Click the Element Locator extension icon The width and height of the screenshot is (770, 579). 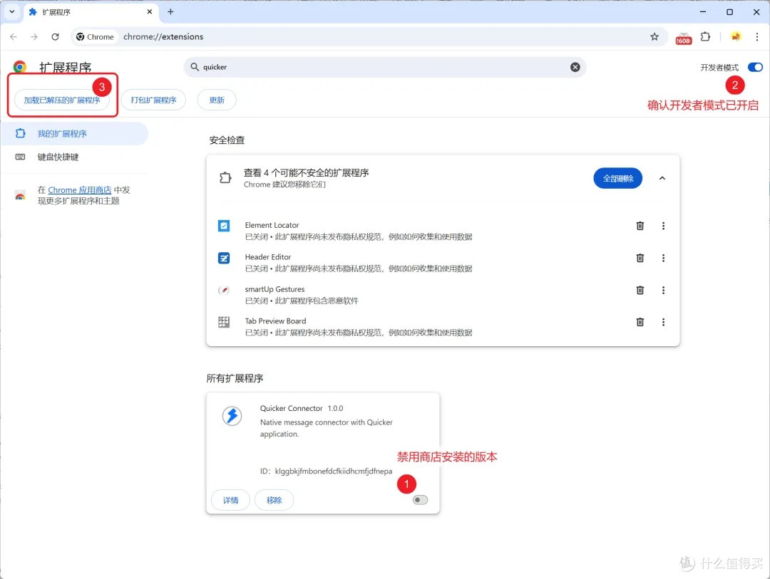(224, 226)
